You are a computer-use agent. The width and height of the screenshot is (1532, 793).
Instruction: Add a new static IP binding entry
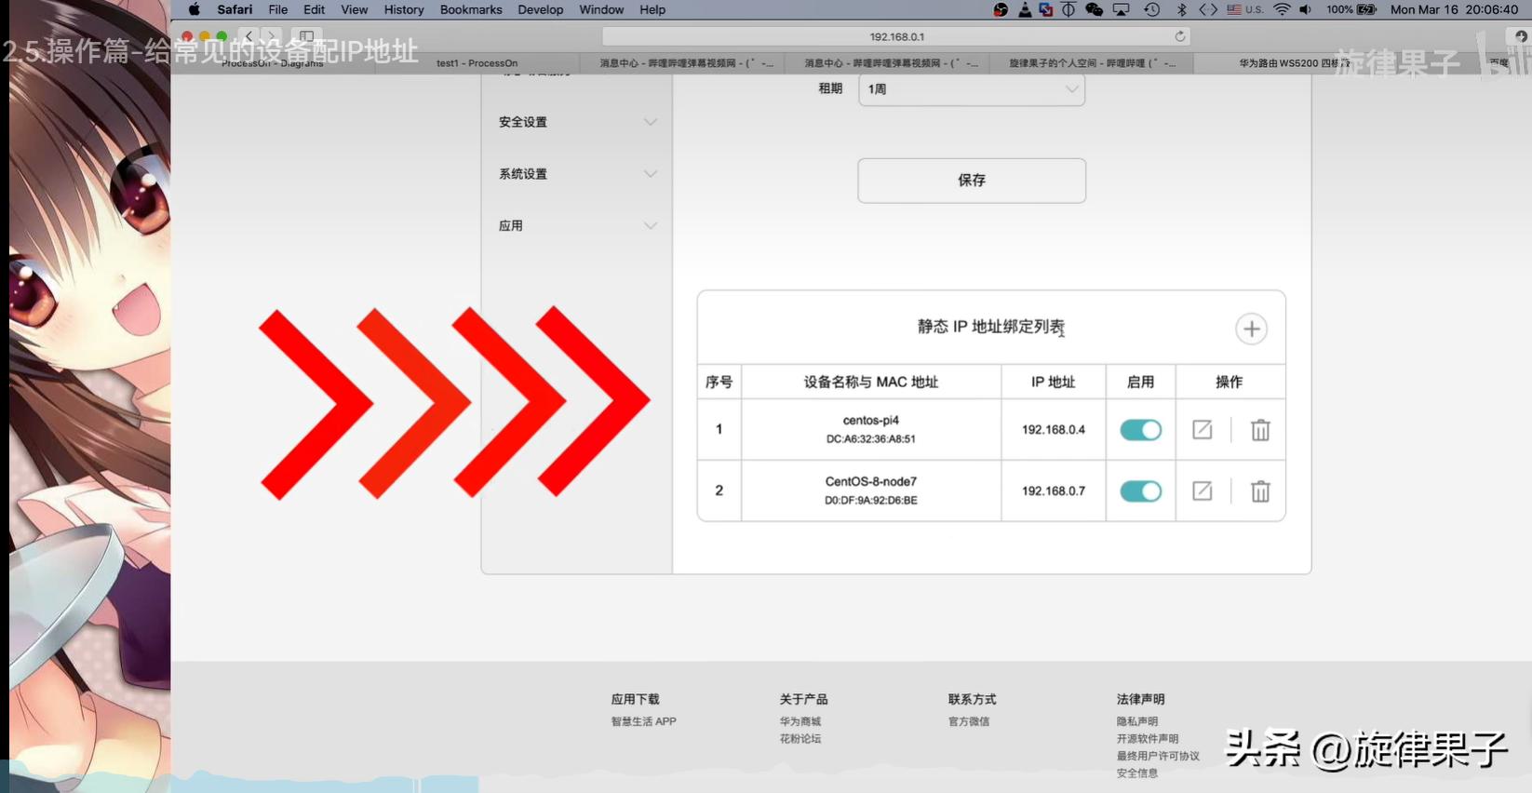[1251, 329]
